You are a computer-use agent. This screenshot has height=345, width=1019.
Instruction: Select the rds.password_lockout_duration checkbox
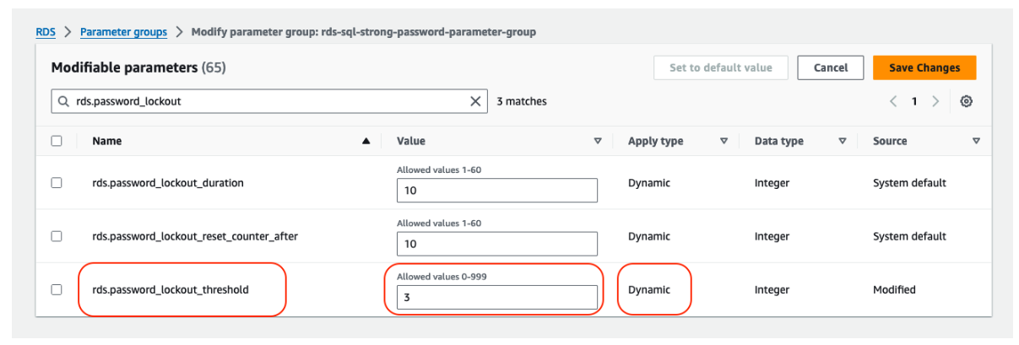[57, 183]
